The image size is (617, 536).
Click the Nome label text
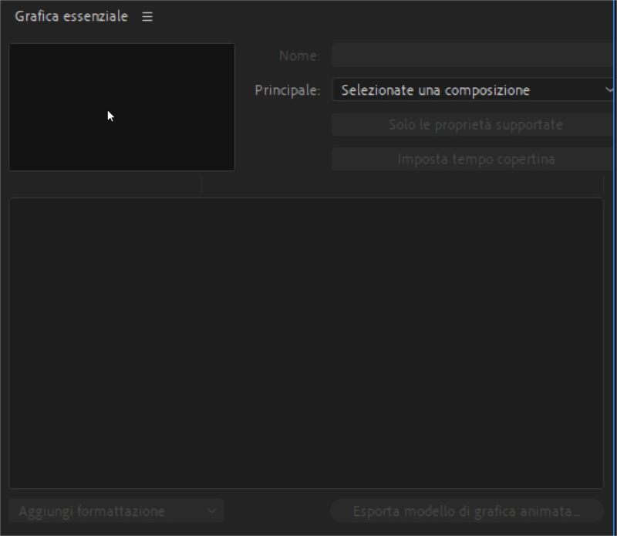point(301,55)
